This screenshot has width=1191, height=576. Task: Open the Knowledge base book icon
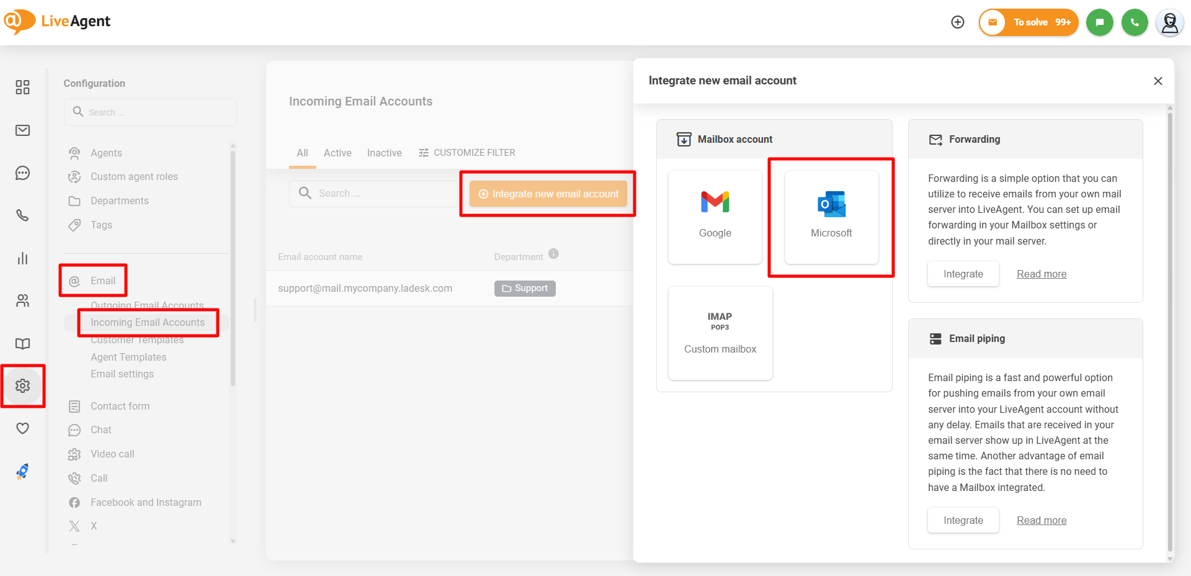coord(22,344)
